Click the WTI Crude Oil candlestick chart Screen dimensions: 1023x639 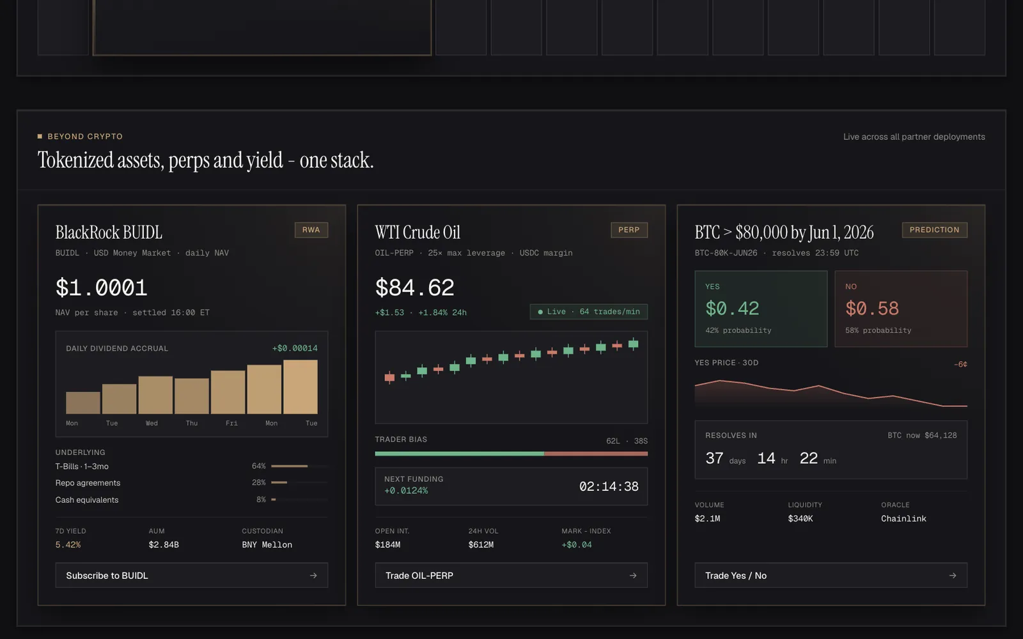[x=511, y=377]
